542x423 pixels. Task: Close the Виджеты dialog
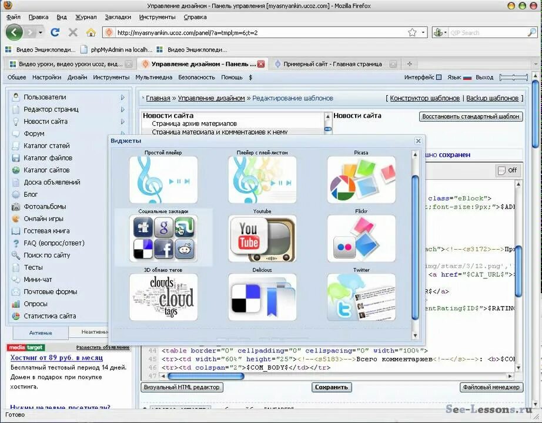[418, 141]
